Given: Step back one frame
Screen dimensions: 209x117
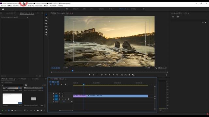Looking at the screenshot, I should pos(106,75).
